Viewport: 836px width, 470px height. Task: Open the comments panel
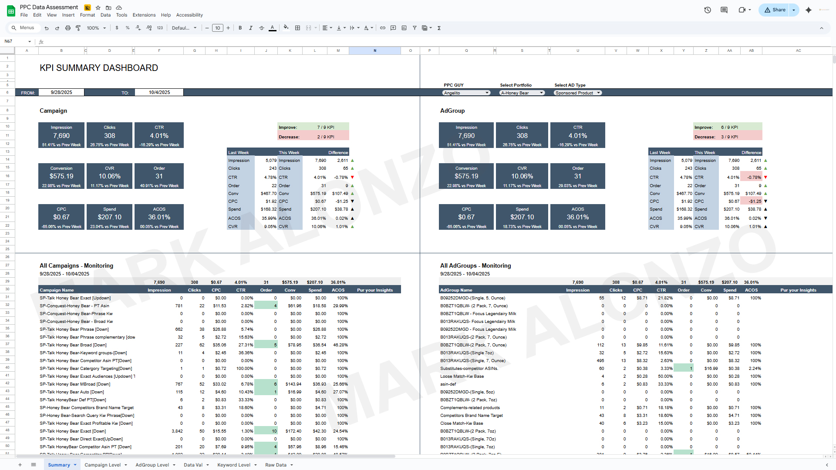[724, 10]
